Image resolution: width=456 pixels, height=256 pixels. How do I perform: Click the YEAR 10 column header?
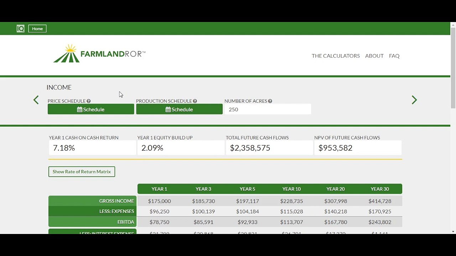point(291,189)
